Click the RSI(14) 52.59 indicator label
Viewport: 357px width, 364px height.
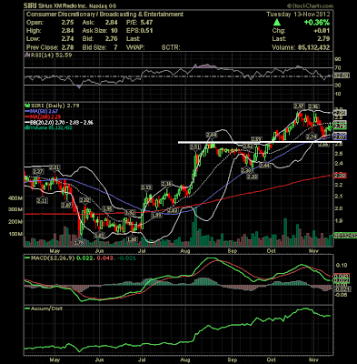[x=49, y=56]
